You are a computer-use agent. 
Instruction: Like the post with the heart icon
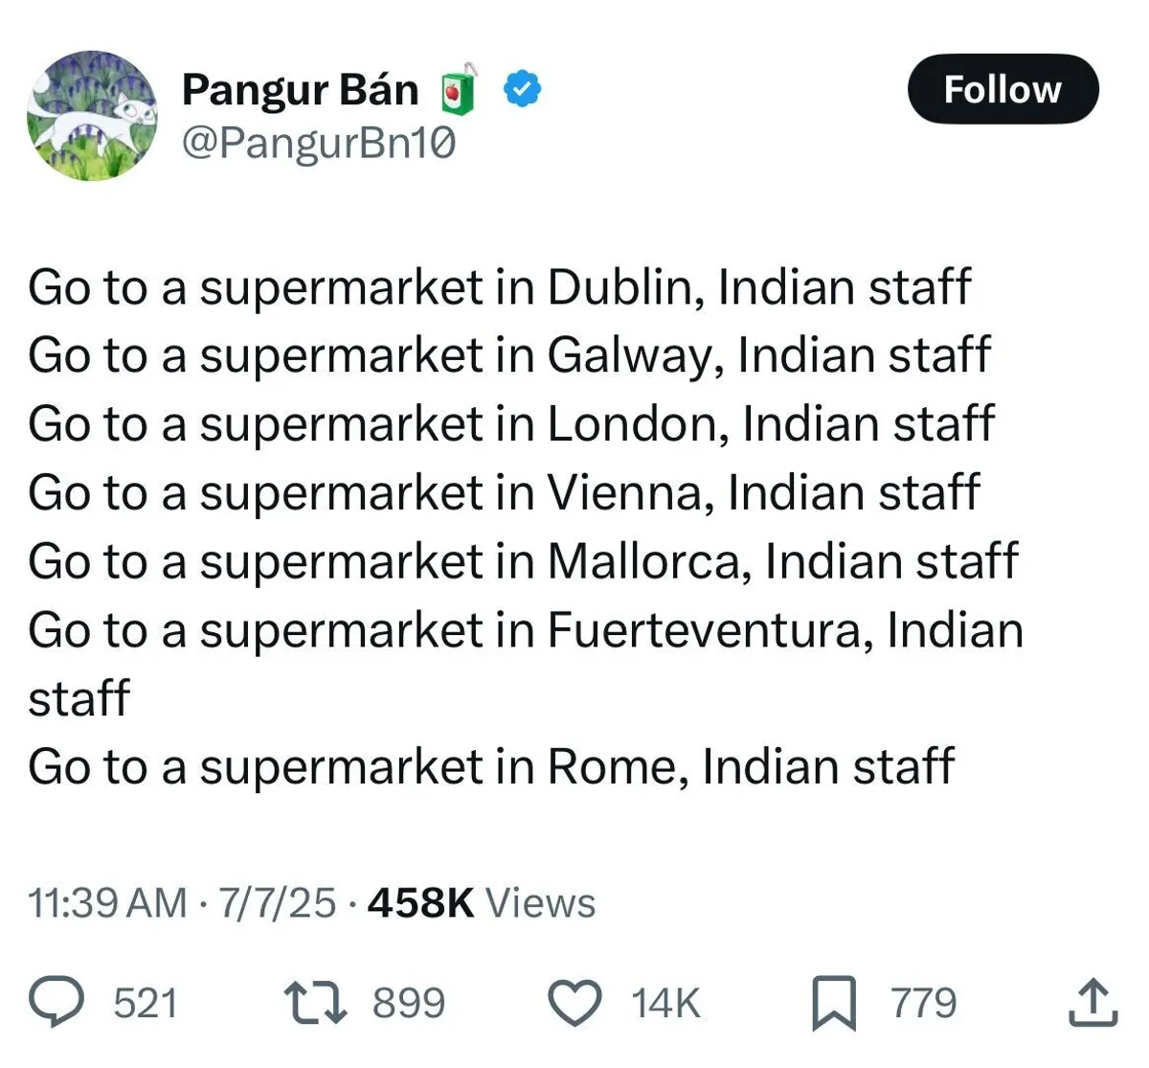click(x=574, y=1003)
